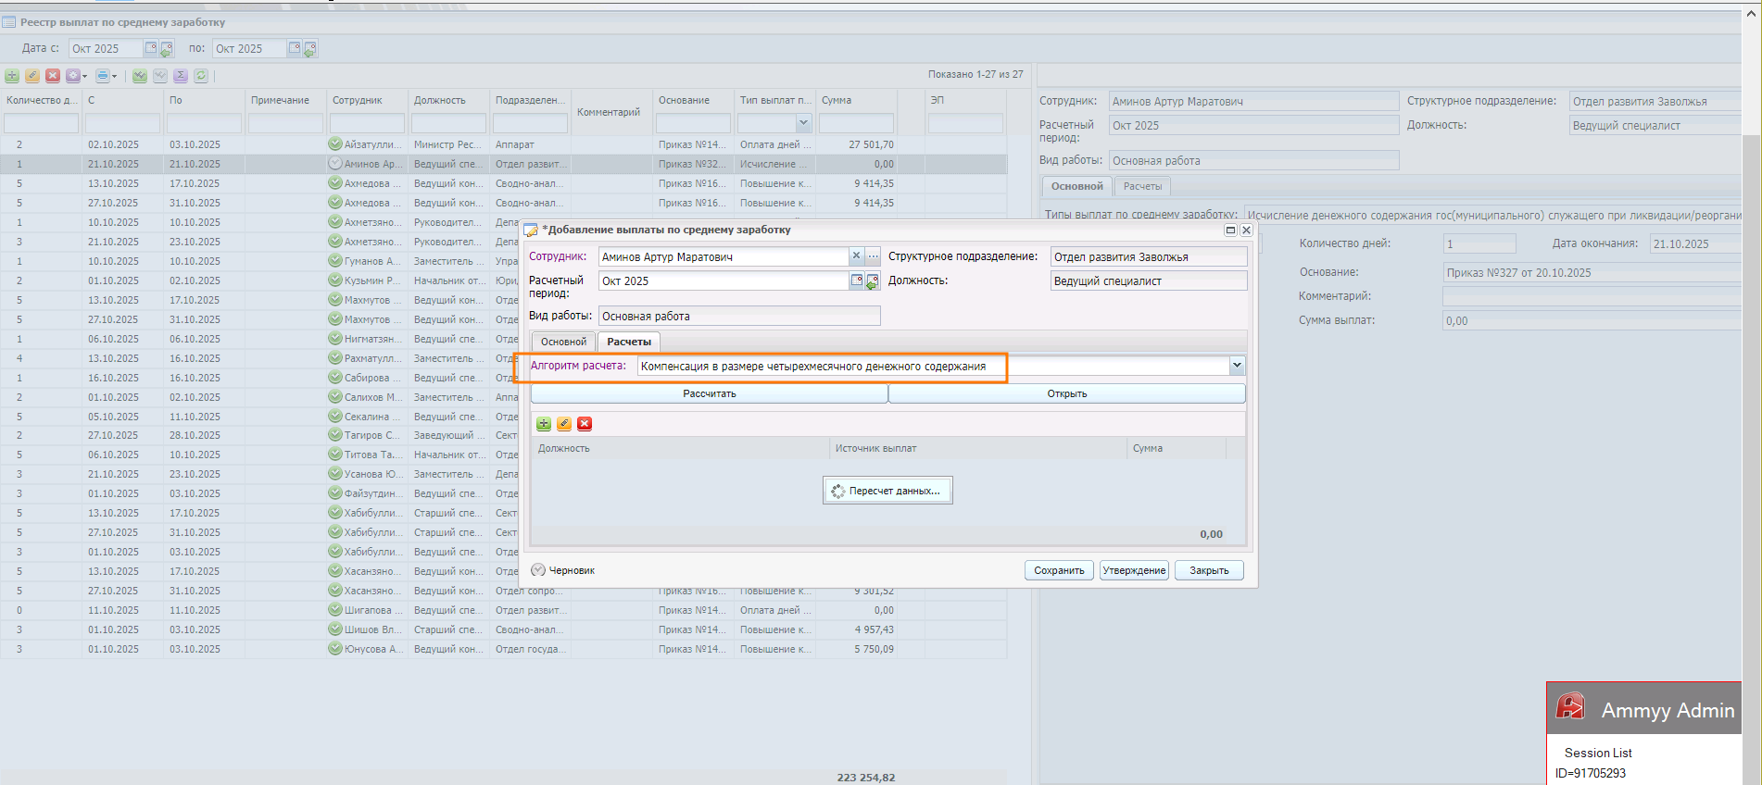Add row with green plus in dialog
The width and height of the screenshot is (1762, 785).
544,424
